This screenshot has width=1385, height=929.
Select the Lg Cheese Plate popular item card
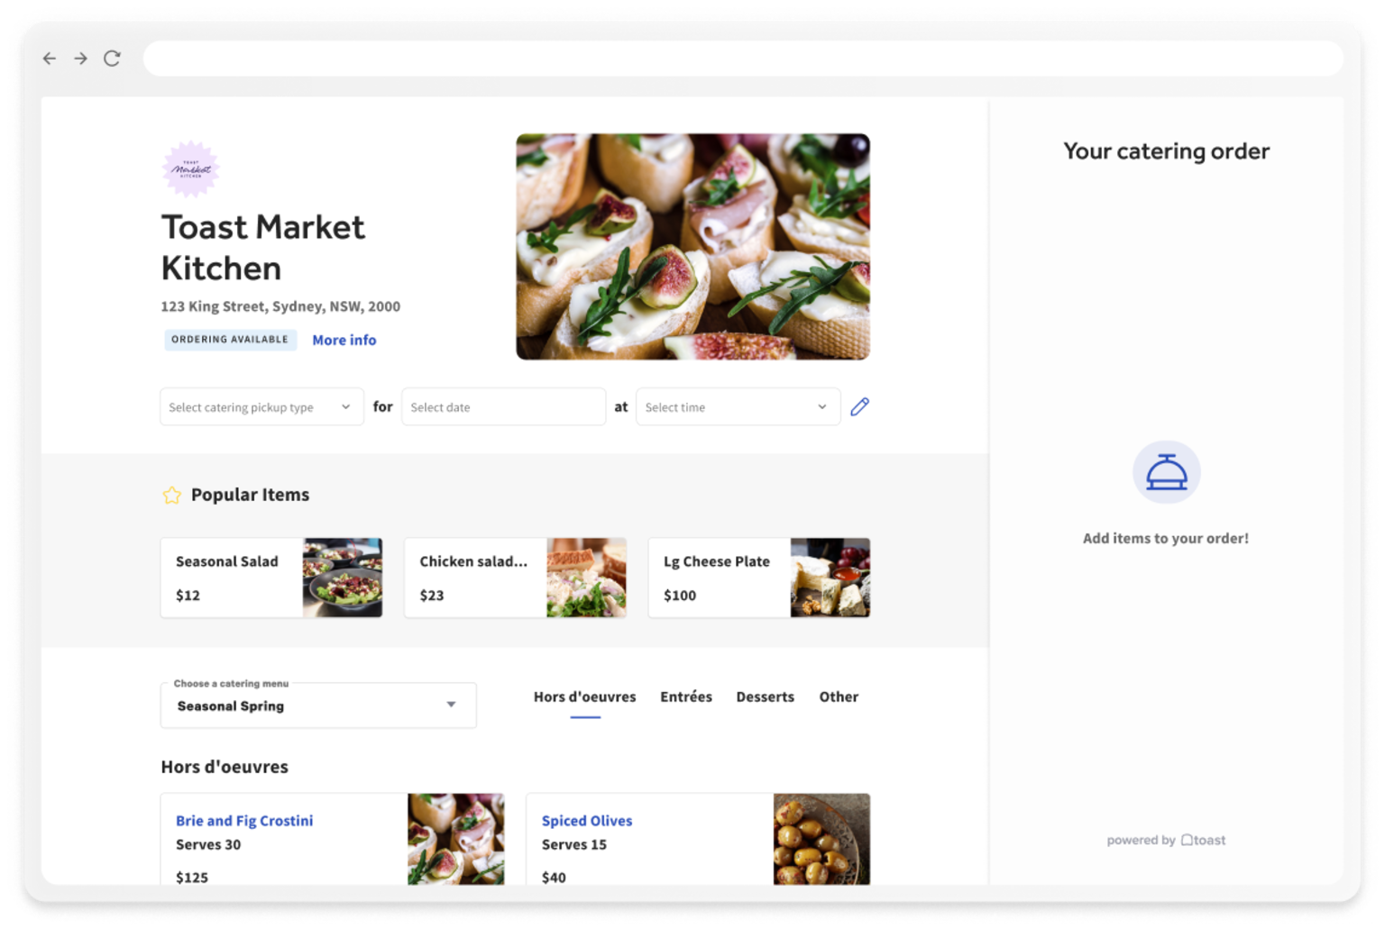click(x=759, y=578)
